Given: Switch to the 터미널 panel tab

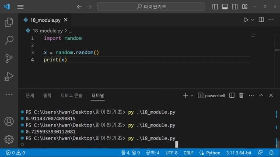Looking at the screenshot, I should pyautogui.click(x=98, y=96).
